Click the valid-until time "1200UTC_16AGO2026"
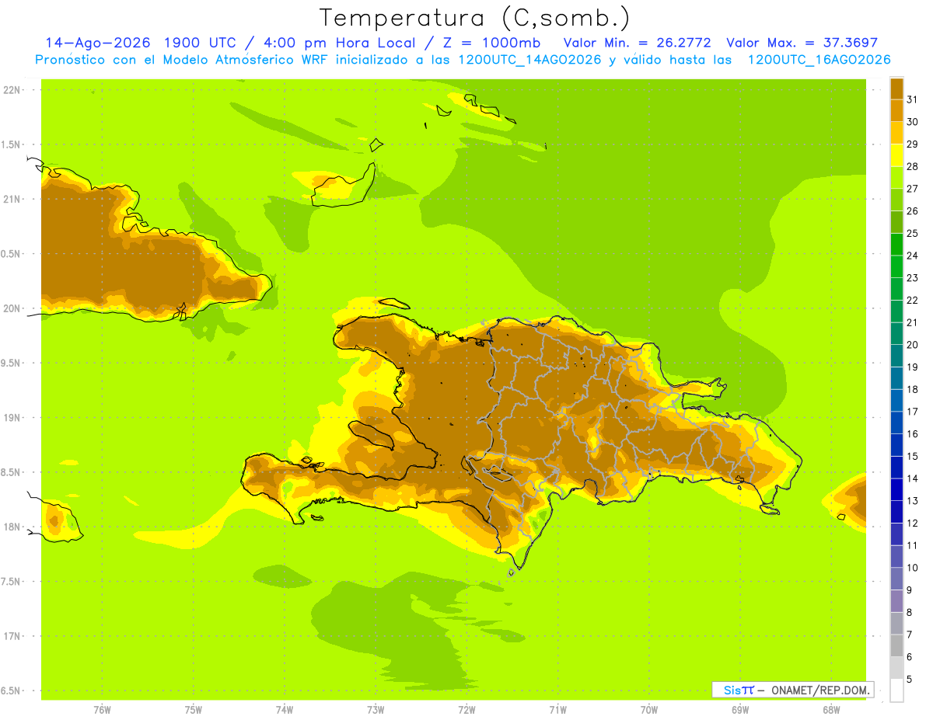The width and height of the screenshot is (933, 720). click(x=819, y=60)
